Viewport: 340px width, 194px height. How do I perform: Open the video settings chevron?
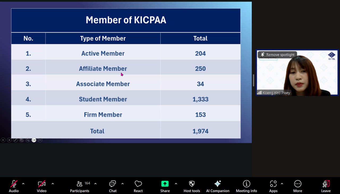(x=53, y=184)
